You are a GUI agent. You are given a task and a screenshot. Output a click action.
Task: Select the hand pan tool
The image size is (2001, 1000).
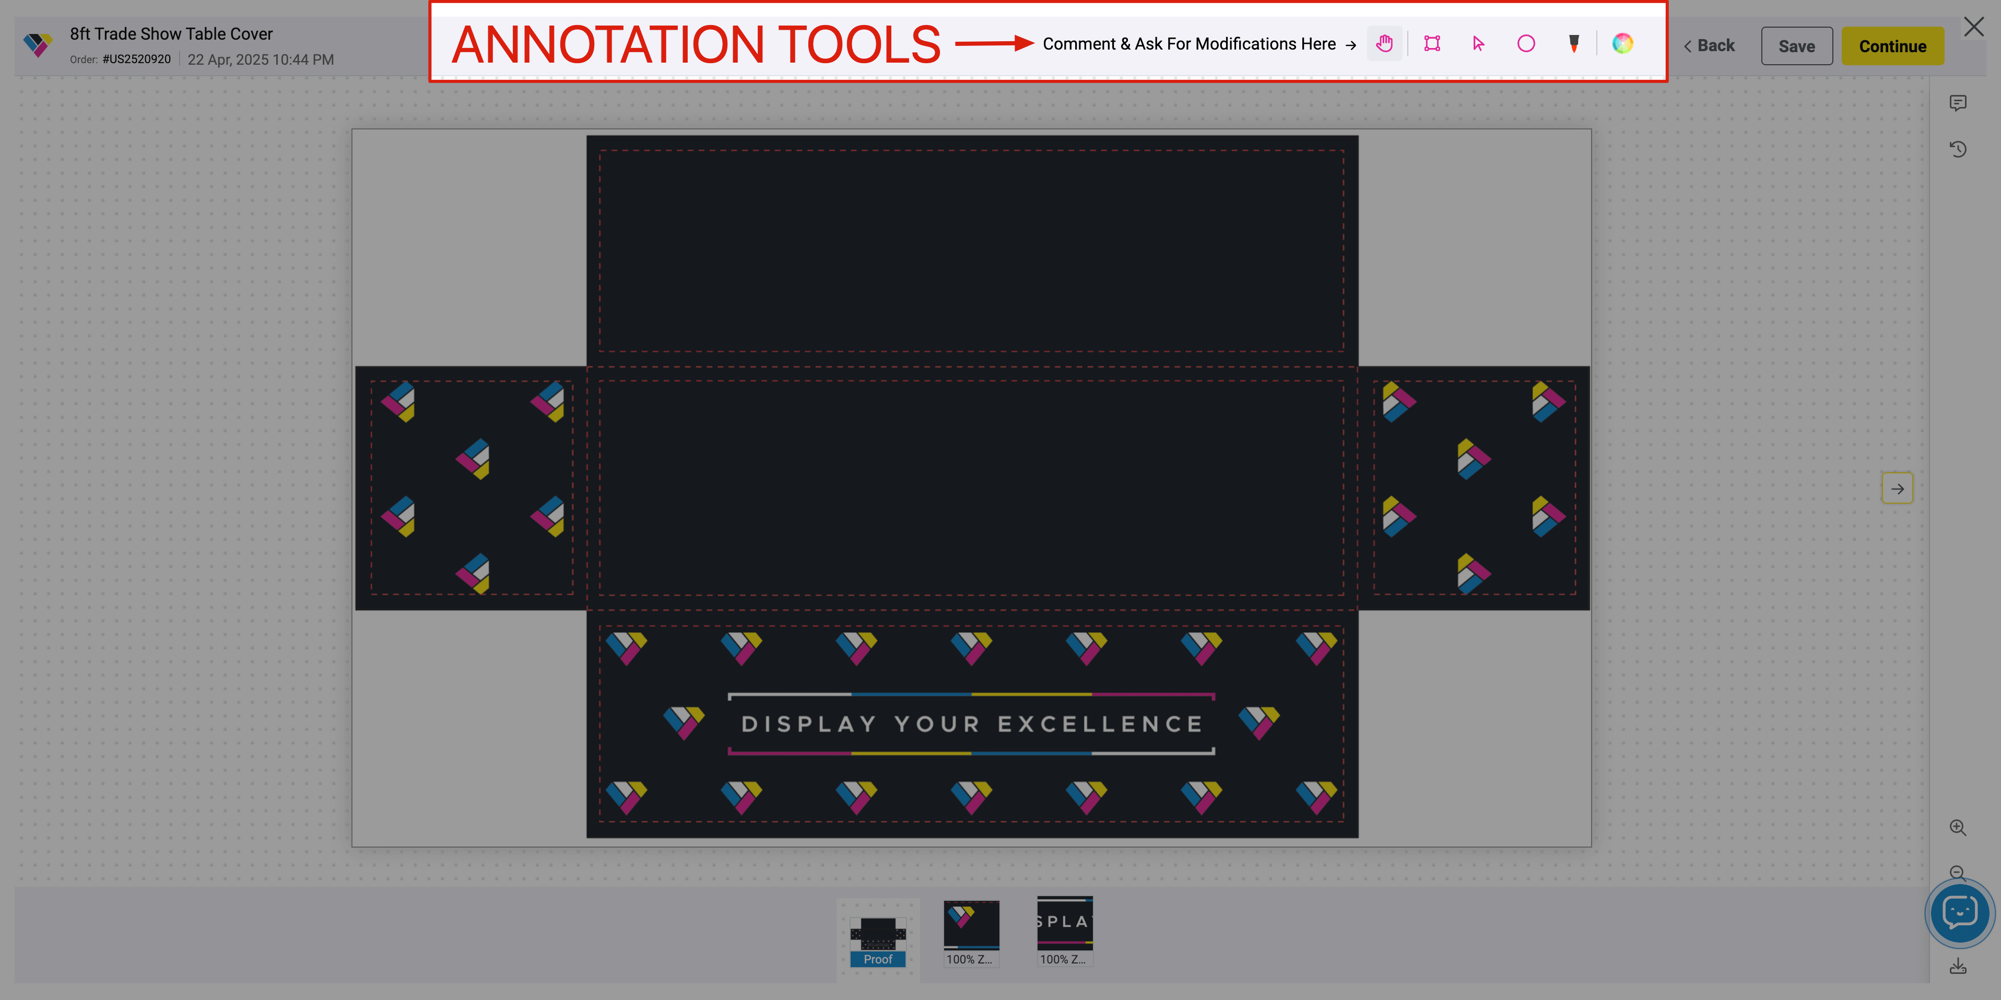pos(1383,43)
